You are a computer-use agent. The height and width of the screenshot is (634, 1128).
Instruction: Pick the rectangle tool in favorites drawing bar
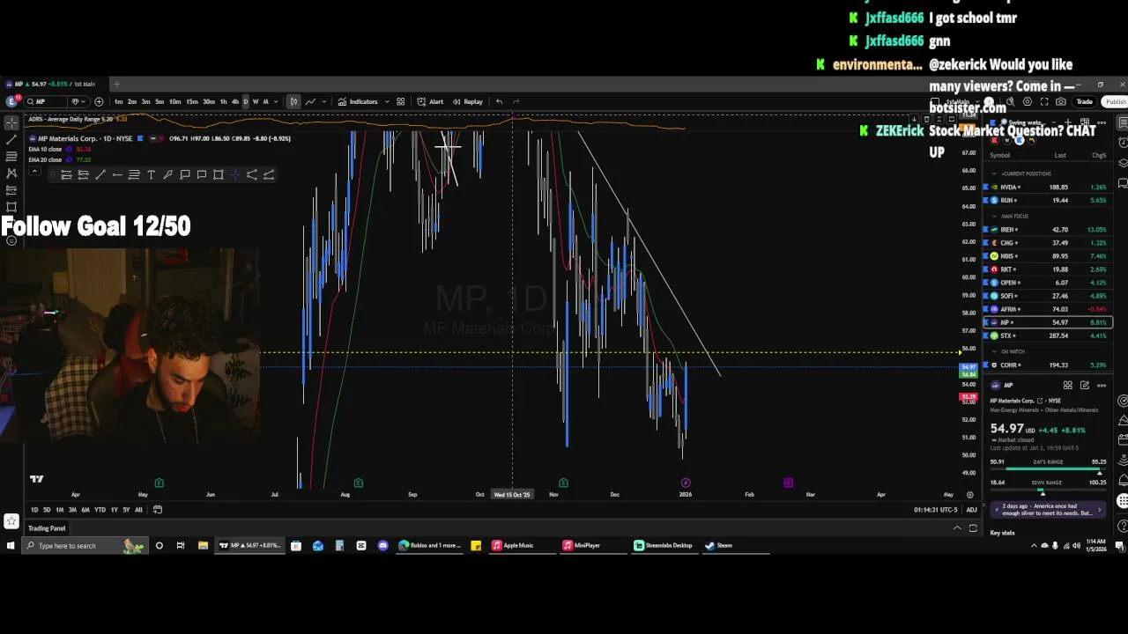point(219,174)
